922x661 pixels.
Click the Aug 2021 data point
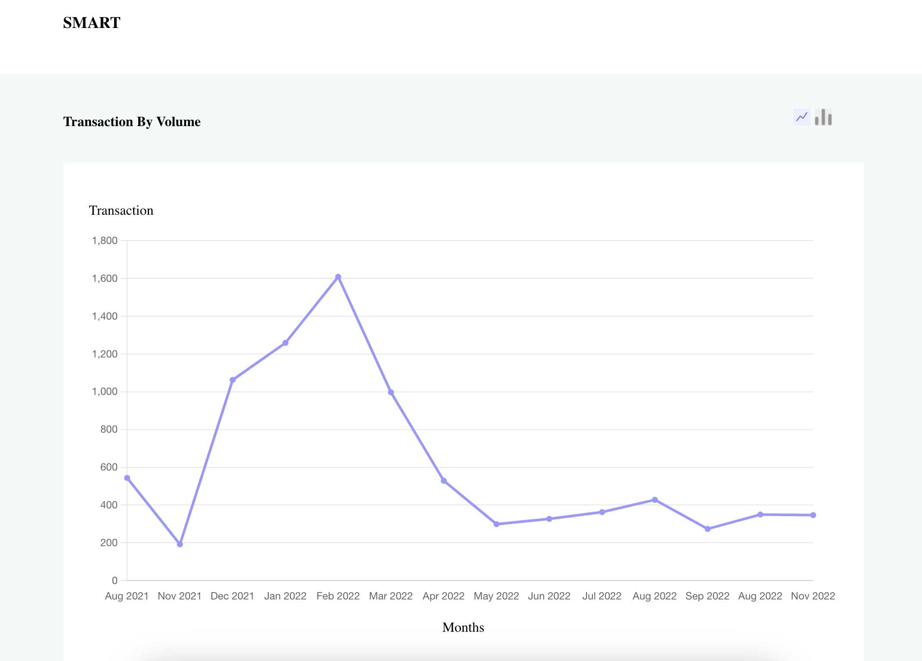[127, 478]
